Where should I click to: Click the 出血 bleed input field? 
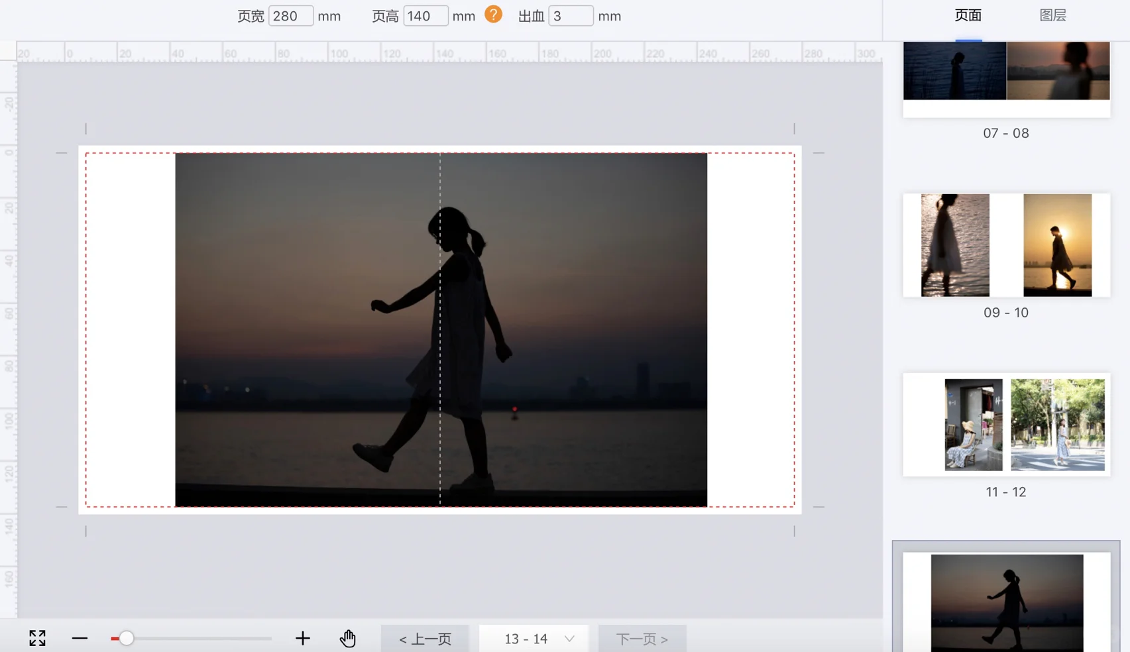pyautogui.click(x=570, y=16)
